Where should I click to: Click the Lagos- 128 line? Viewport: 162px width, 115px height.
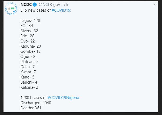click(30, 20)
